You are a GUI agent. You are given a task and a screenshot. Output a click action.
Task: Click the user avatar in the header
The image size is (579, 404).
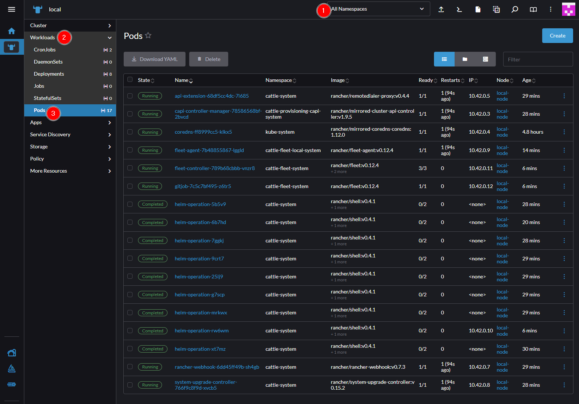568,9
